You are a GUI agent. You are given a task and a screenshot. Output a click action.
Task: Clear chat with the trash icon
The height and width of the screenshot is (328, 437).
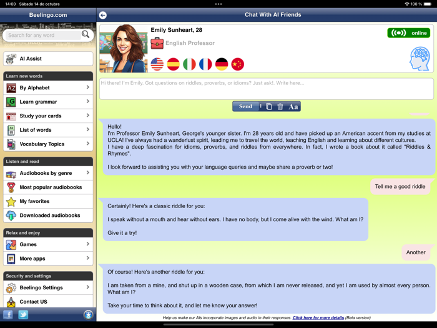(280, 107)
